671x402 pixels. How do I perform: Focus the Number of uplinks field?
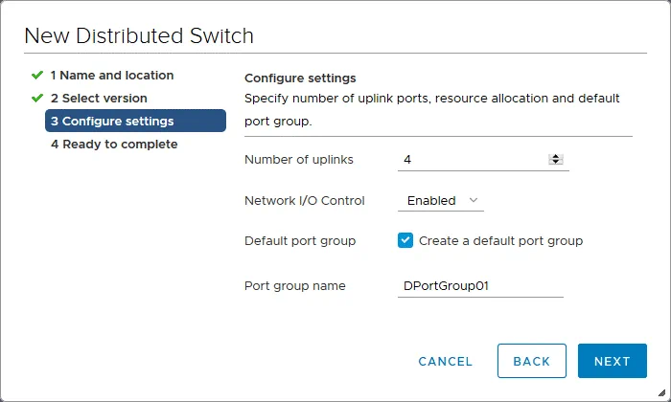(470, 160)
